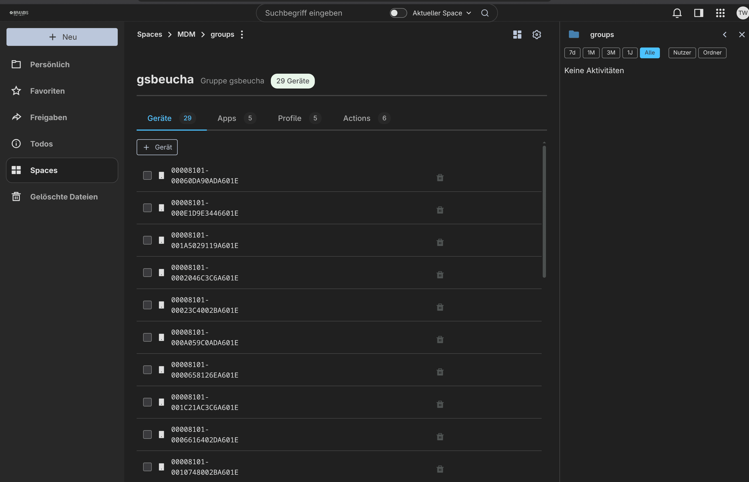The image size is (749, 482).
Task: Filter activities to 3M
Action: [x=611, y=53]
